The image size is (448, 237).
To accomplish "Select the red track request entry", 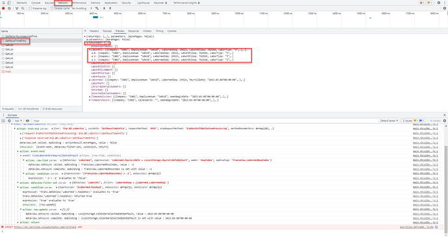I will click(x=8, y=71).
